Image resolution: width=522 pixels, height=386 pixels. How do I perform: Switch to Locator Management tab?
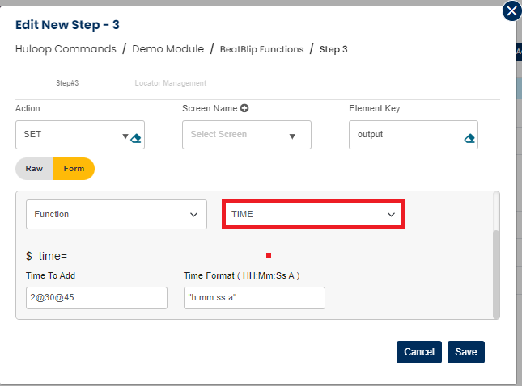click(171, 83)
